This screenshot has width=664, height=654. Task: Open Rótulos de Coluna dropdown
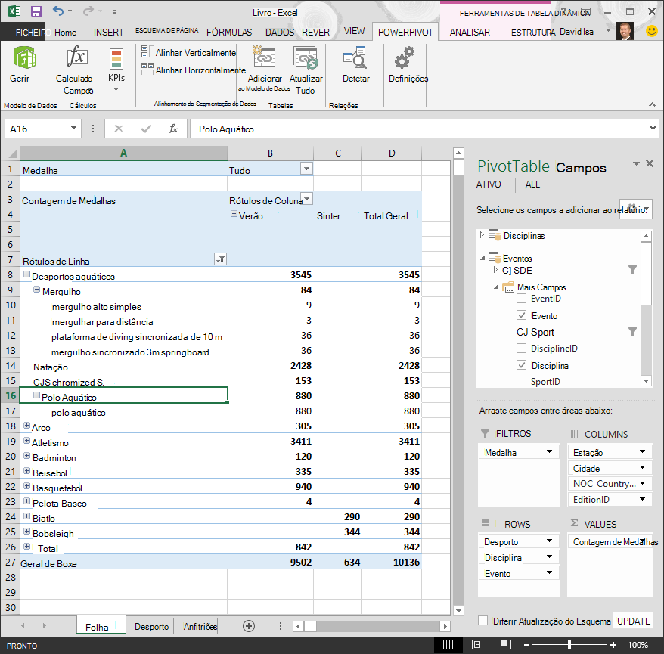click(x=308, y=199)
